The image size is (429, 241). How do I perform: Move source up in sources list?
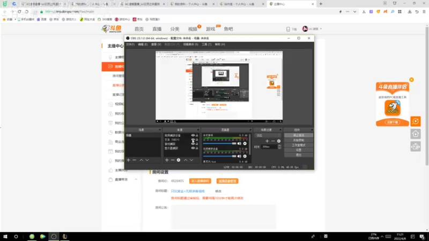tap(186, 160)
